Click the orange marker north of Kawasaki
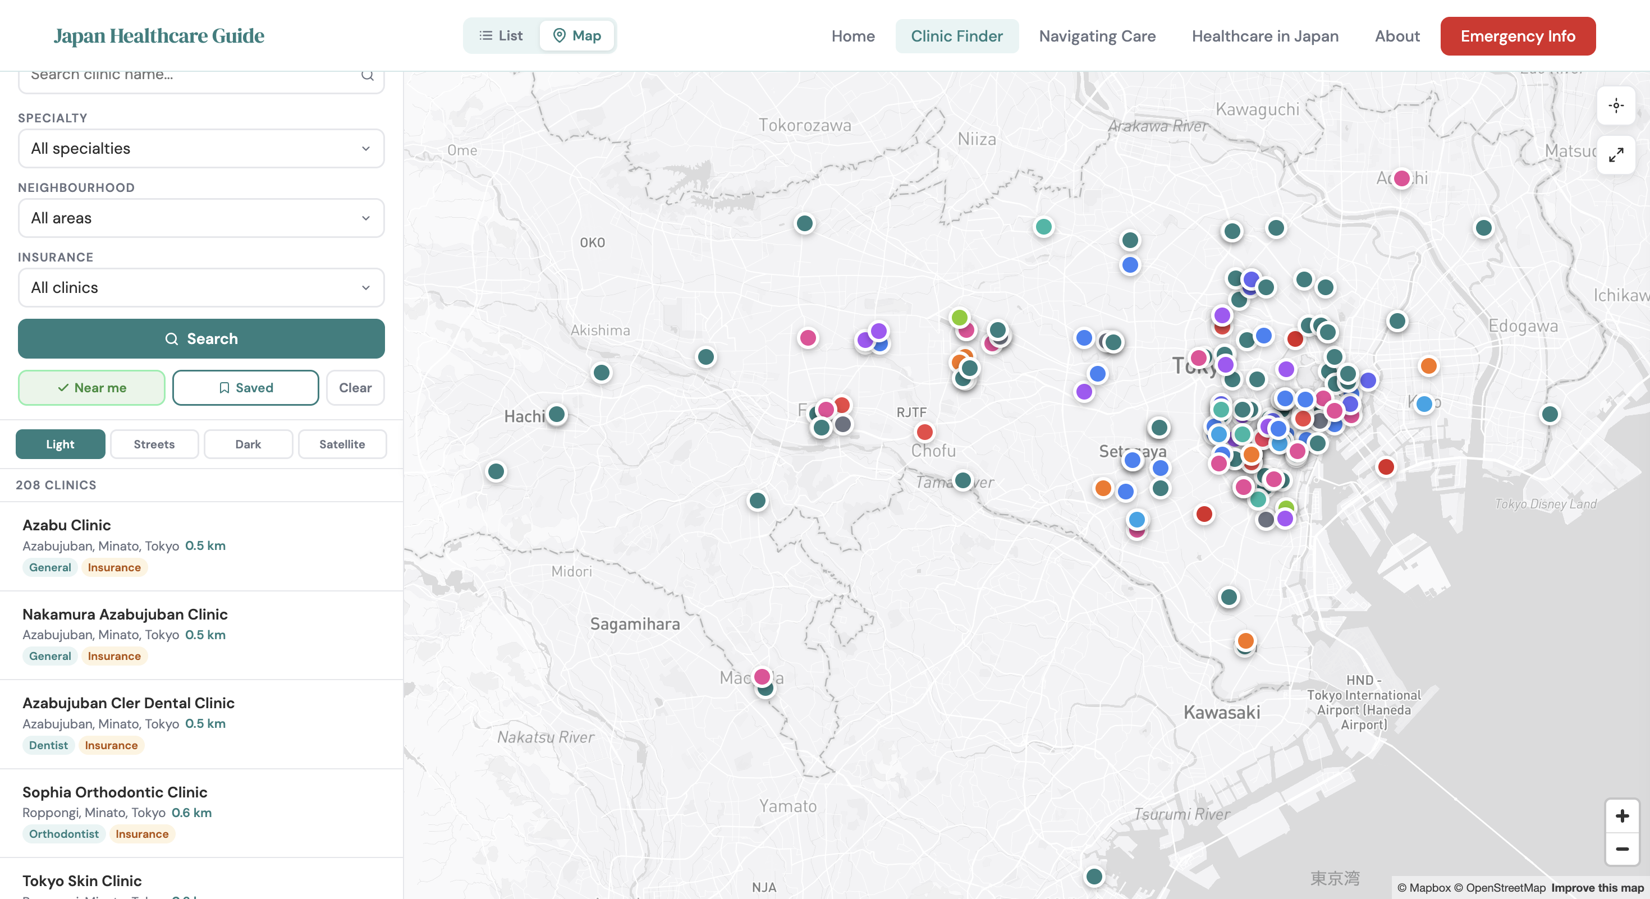This screenshot has height=899, width=1650. (1245, 641)
